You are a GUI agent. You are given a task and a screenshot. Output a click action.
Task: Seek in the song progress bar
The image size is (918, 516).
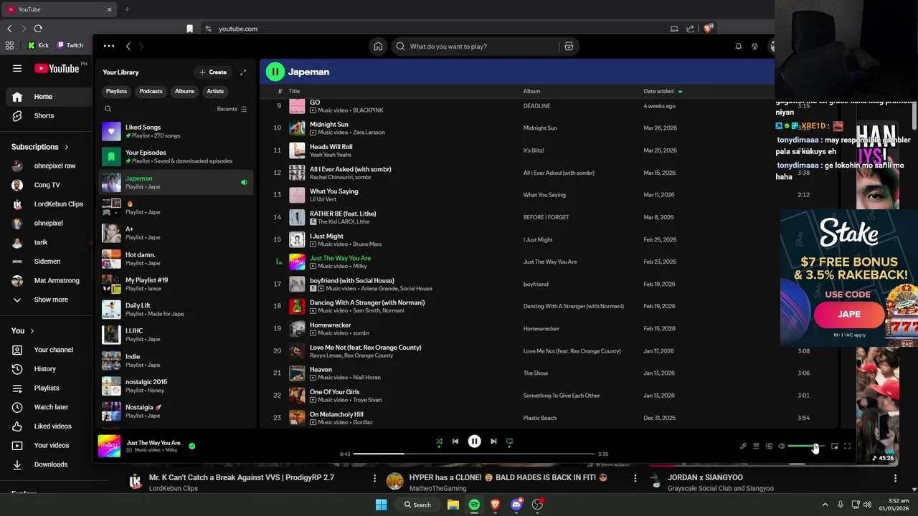coord(474,454)
